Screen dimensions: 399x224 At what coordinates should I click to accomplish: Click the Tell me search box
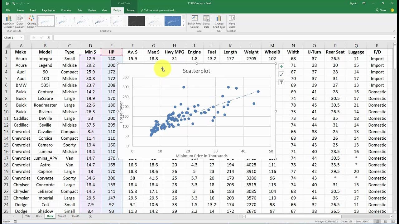(x=160, y=10)
